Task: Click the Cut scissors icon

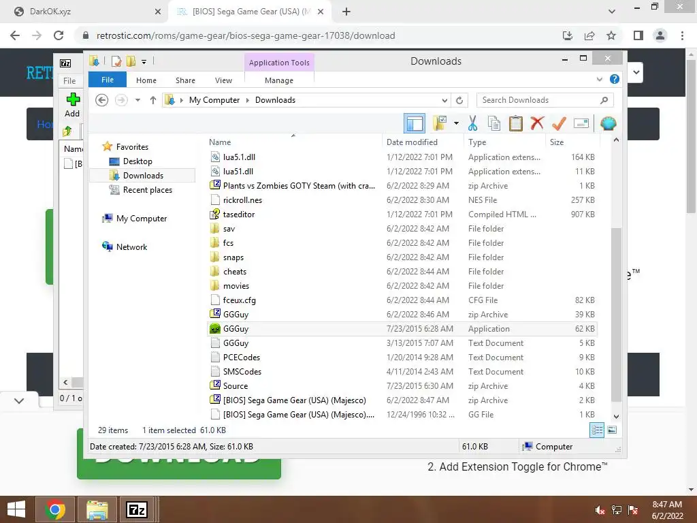Action: [472, 123]
